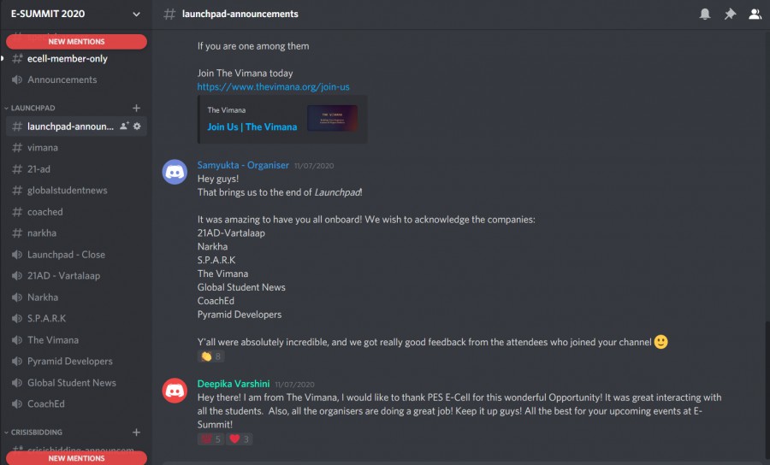Add a channel to CRISISBIDDING category
The width and height of the screenshot is (770, 465).
[136, 433]
